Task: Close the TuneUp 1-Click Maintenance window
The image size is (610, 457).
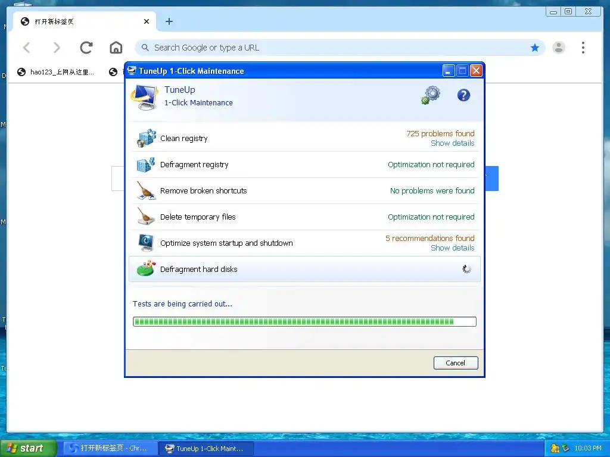Action: coord(476,71)
